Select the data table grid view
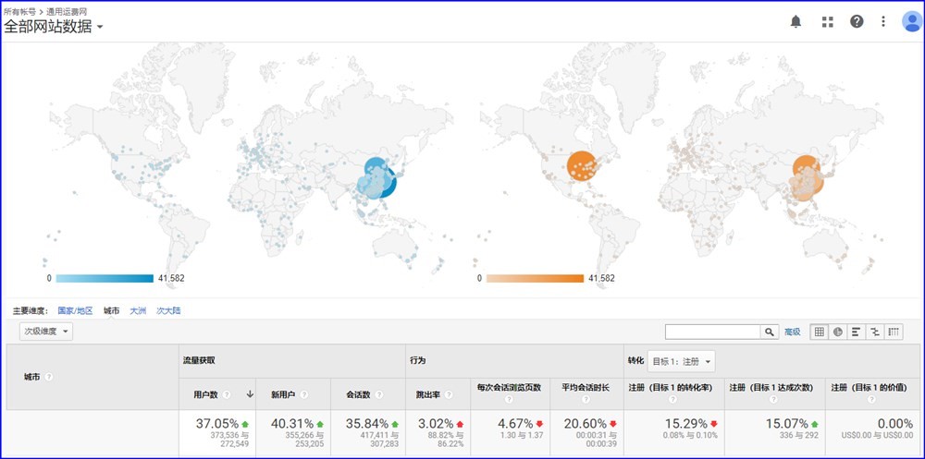The image size is (925, 459). (820, 332)
